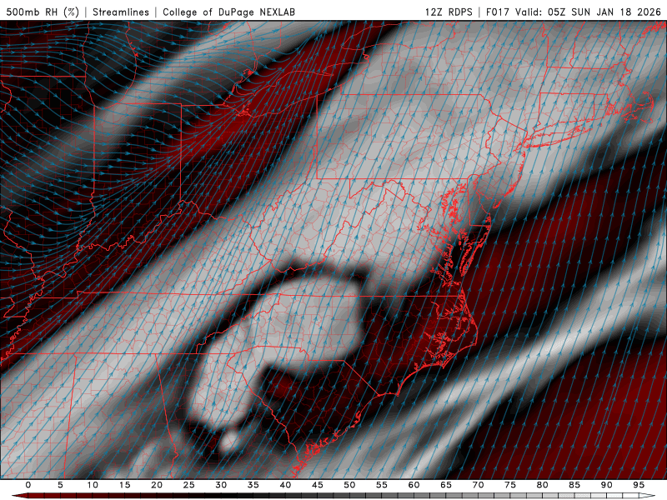
Task: Click the colorbar label "70"
Action: [x=478, y=485]
